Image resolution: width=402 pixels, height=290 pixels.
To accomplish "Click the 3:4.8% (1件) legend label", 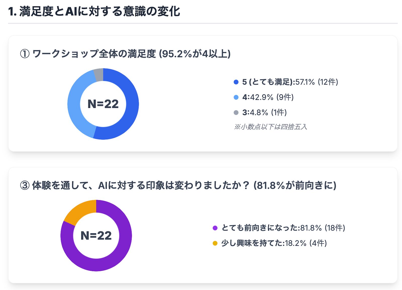I will coord(264,113).
